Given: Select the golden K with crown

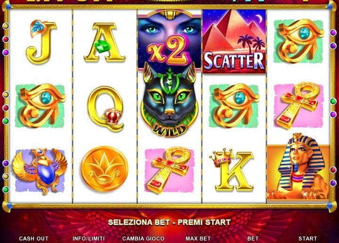Looking at the screenshot, I should 232,170.
